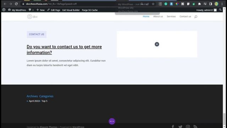
Task: Open the Top 5 category link
Action: click(44, 101)
